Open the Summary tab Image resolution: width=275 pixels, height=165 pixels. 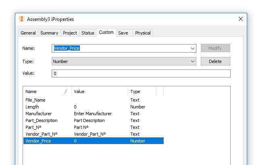point(49,33)
